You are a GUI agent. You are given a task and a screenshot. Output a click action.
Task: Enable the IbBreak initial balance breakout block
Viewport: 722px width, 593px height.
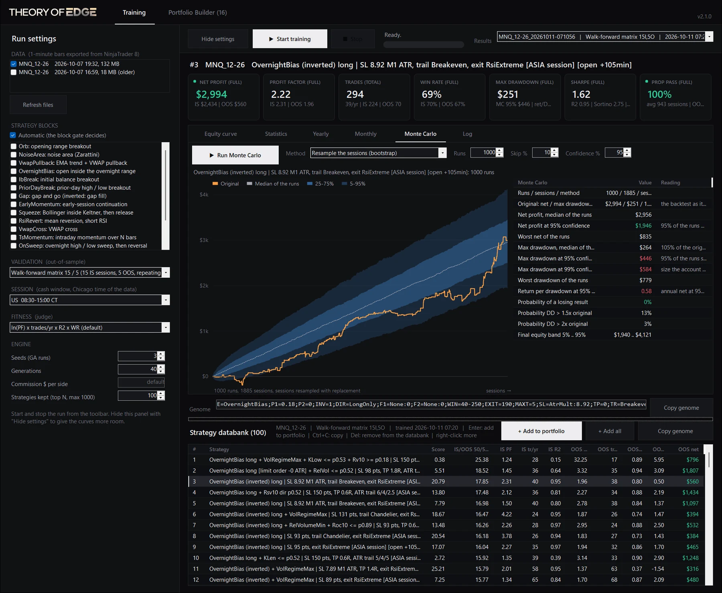pos(14,180)
